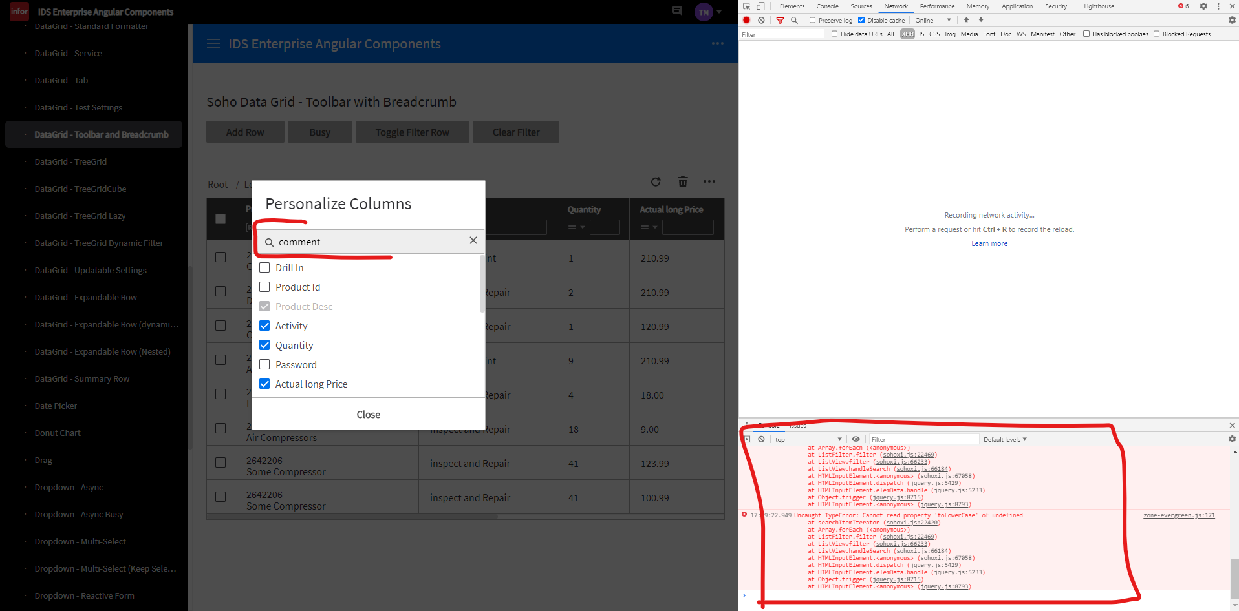Click the red error count badge
The width and height of the screenshot is (1239, 611).
(1183, 6)
